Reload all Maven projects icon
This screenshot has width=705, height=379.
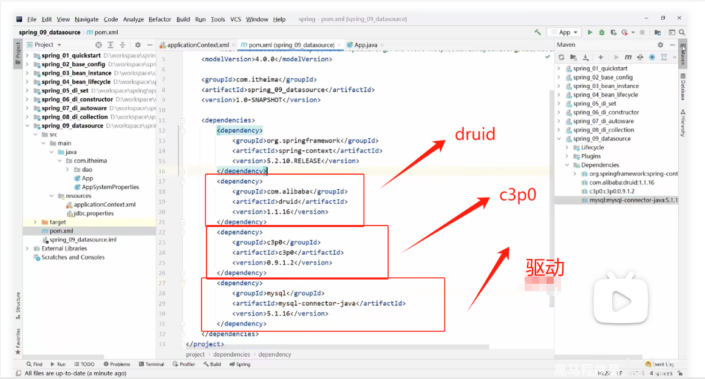[561, 57]
